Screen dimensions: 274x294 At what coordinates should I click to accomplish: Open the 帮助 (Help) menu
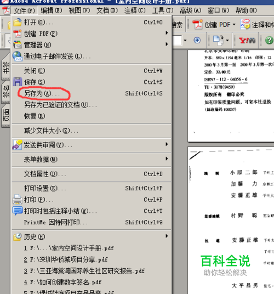click(246, 10)
